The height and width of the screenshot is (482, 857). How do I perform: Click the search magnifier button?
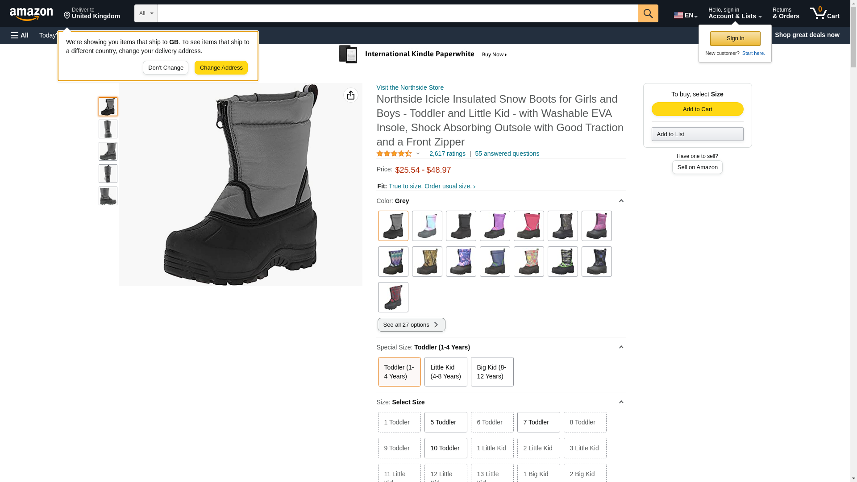tap(648, 13)
